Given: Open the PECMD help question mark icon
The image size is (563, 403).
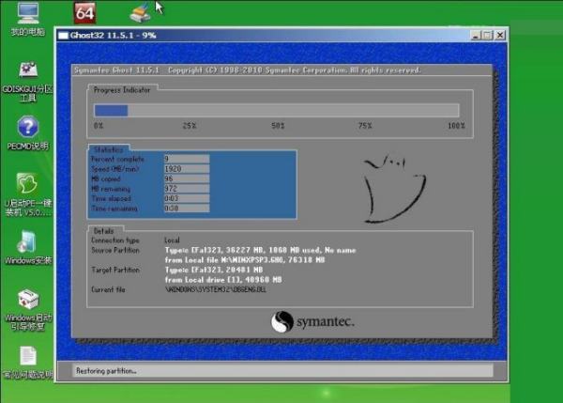Looking at the screenshot, I should coord(28,127).
